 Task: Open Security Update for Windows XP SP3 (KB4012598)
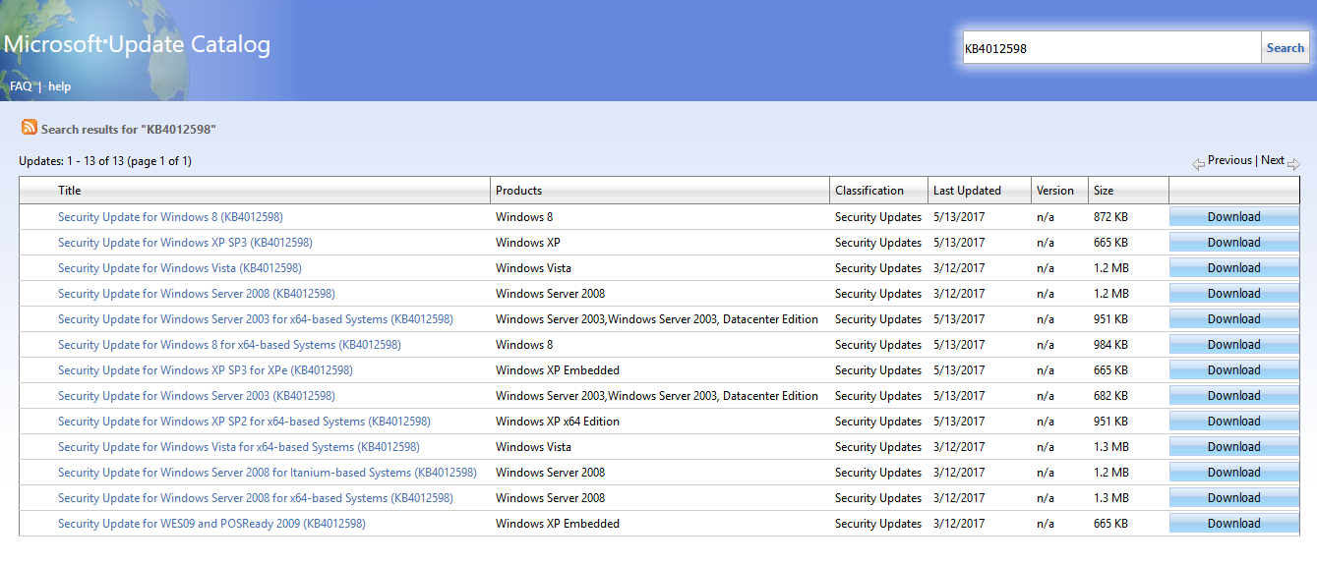(185, 243)
